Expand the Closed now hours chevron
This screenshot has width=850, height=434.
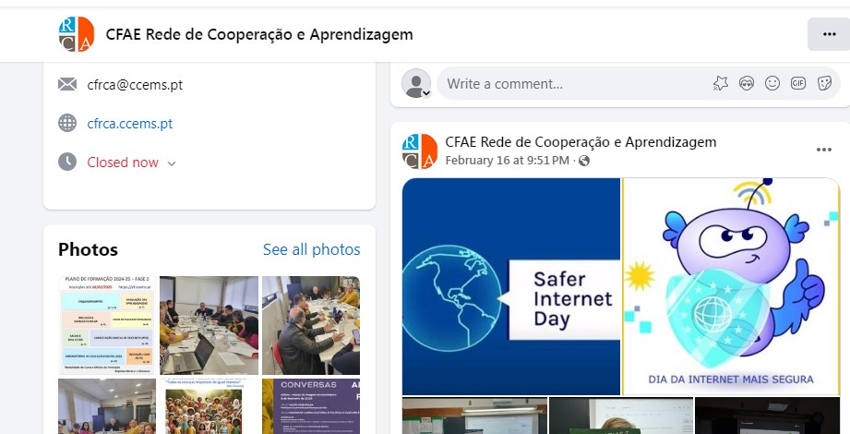[x=172, y=163]
